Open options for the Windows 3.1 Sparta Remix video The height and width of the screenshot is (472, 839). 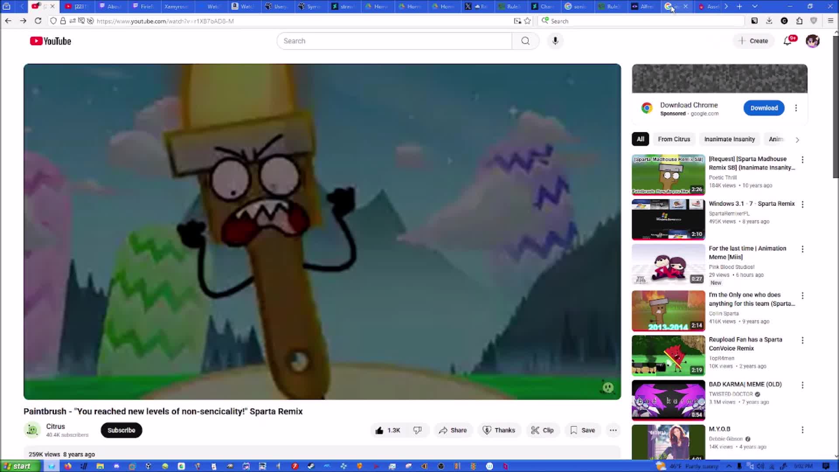(x=802, y=204)
